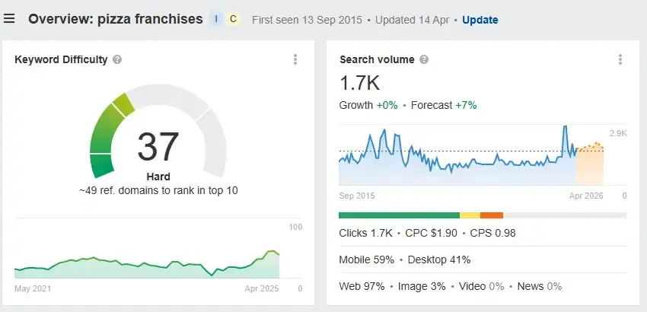
Task: Click the Update link
Action: (x=480, y=20)
